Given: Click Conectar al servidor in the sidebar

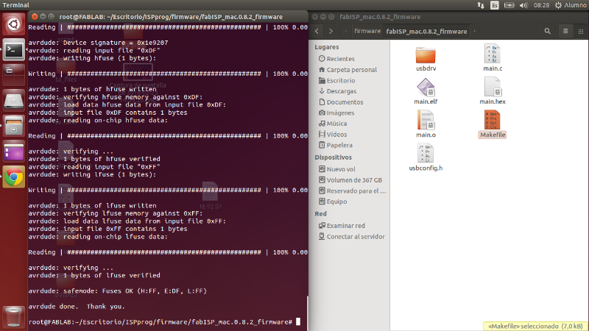Looking at the screenshot, I should point(350,236).
